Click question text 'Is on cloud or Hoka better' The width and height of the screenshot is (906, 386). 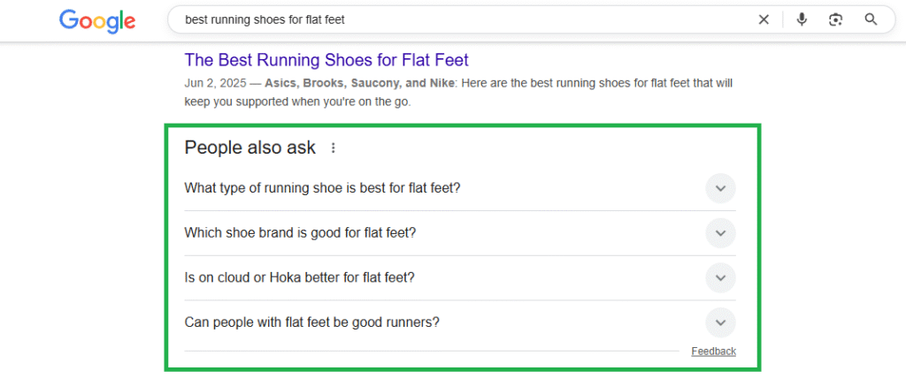coord(299,277)
